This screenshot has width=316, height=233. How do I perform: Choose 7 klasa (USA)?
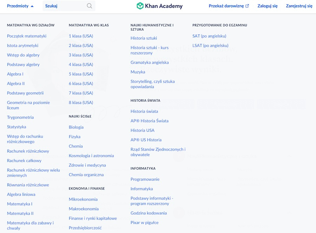pyautogui.click(x=81, y=93)
